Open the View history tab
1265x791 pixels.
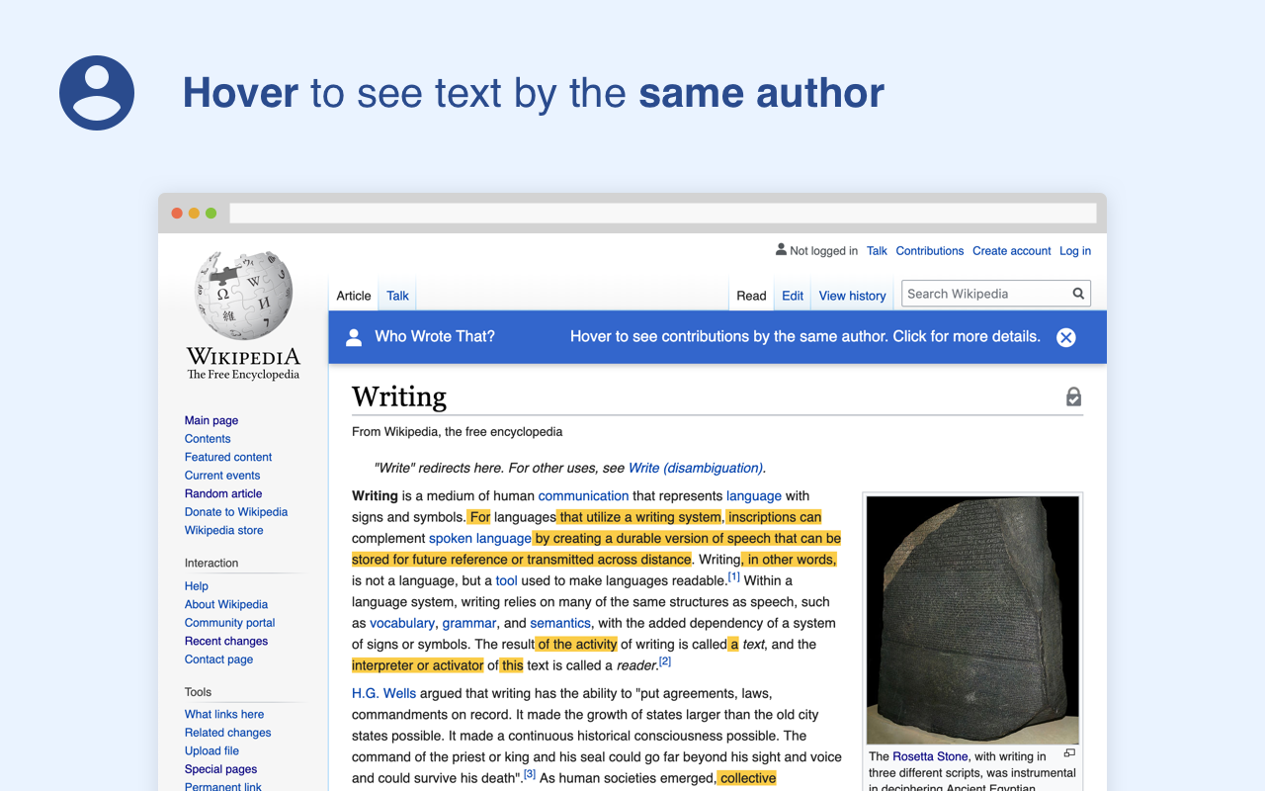[x=852, y=295]
